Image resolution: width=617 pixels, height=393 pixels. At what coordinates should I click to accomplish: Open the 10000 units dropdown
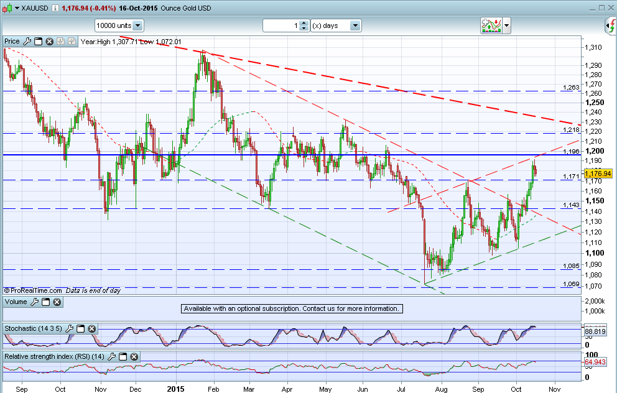pos(119,25)
